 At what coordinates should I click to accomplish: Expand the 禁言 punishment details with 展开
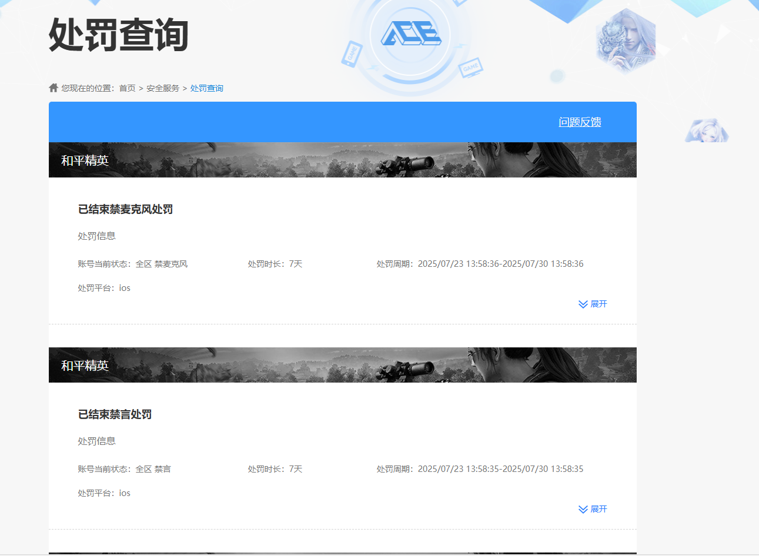(x=593, y=509)
